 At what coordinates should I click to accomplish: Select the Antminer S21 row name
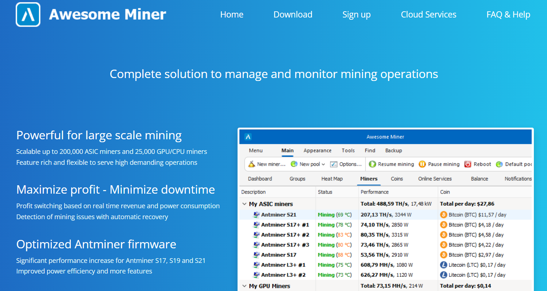279,215
